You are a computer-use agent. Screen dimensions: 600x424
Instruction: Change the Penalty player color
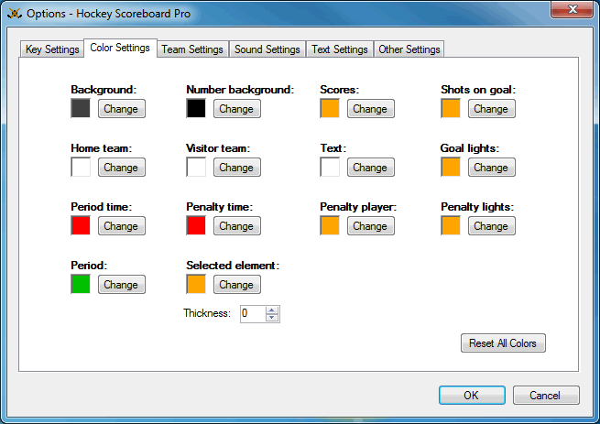coord(370,226)
